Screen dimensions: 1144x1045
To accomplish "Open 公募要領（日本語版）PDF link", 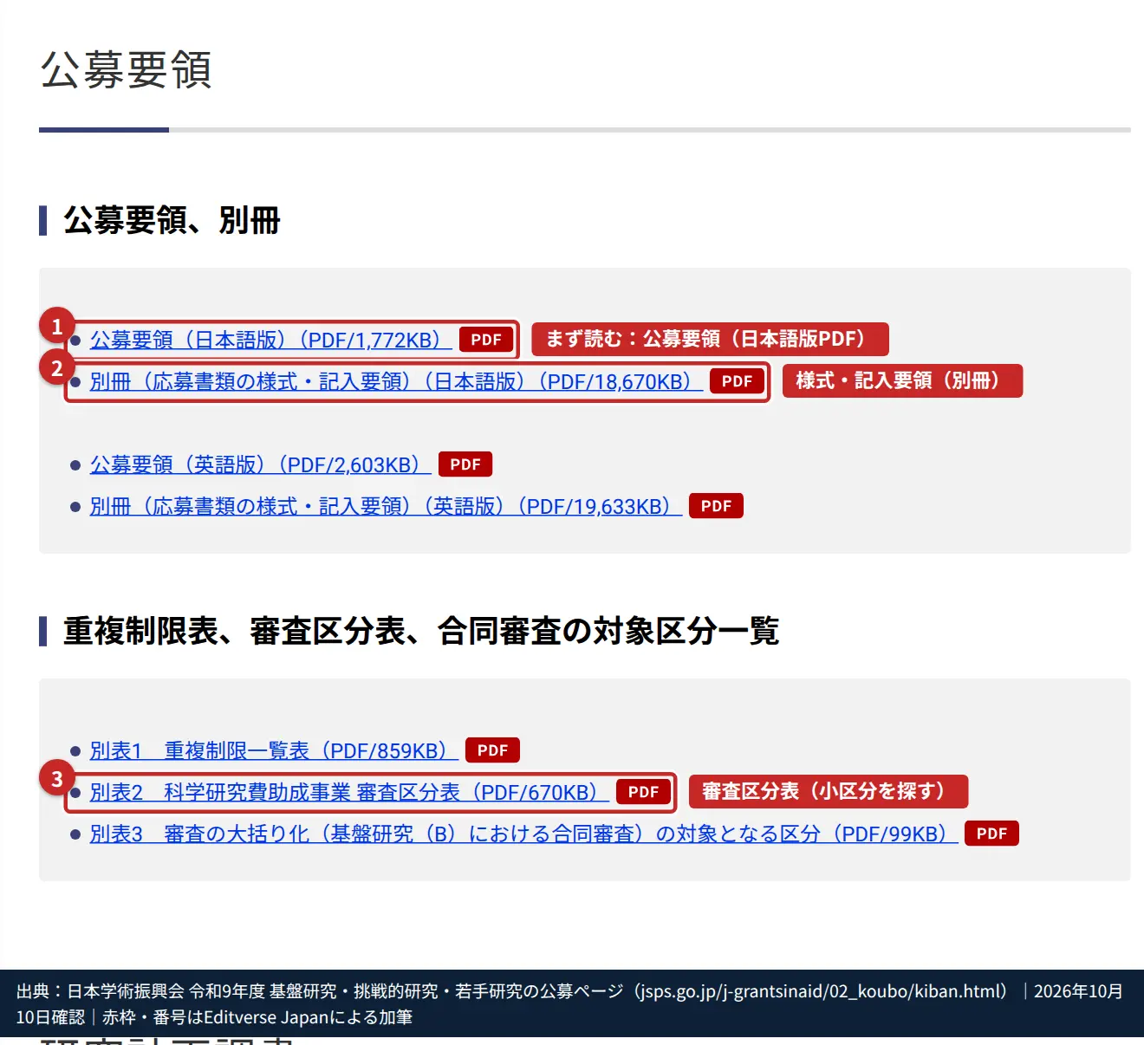I will point(270,340).
